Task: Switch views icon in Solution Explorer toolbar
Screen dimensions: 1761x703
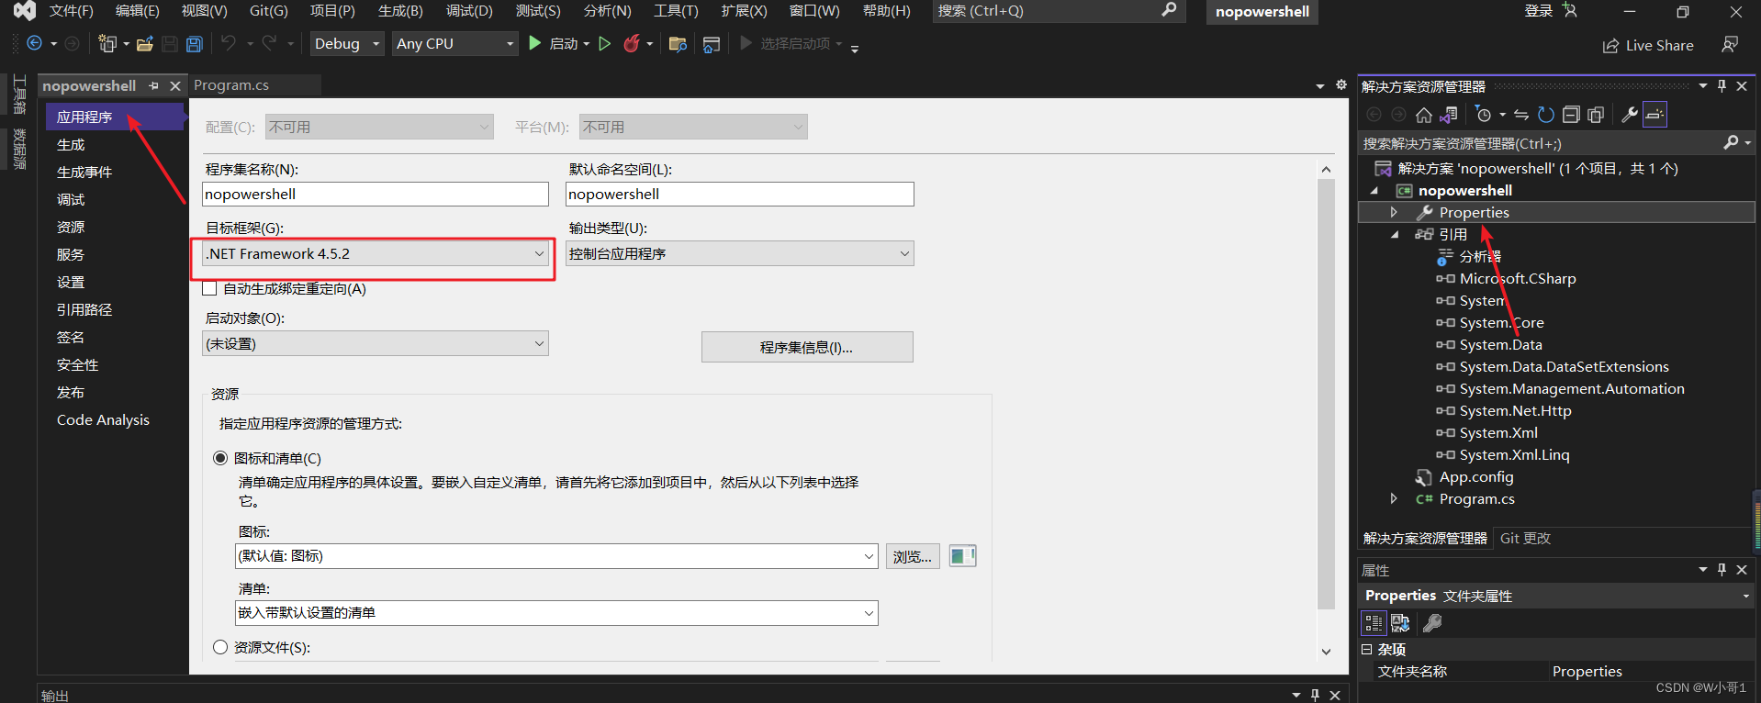Action: click(1449, 115)
